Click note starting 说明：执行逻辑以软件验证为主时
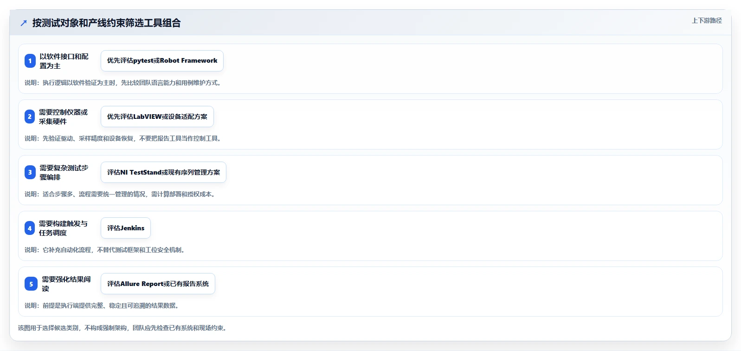The width and height of the screenshot is (741, 351). (x=124, y=83)
